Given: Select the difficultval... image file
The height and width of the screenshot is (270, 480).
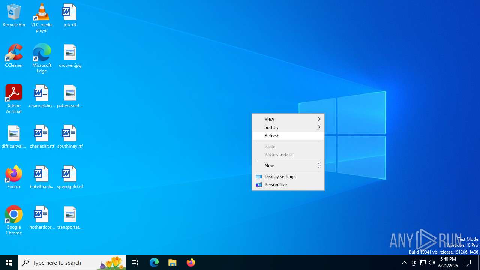Looking at the screenshot, I should 14,137.
